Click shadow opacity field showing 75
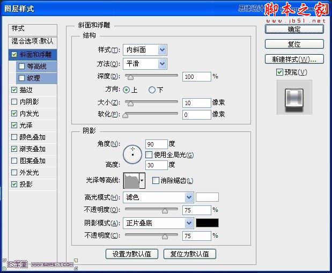 tap(197, 236)
